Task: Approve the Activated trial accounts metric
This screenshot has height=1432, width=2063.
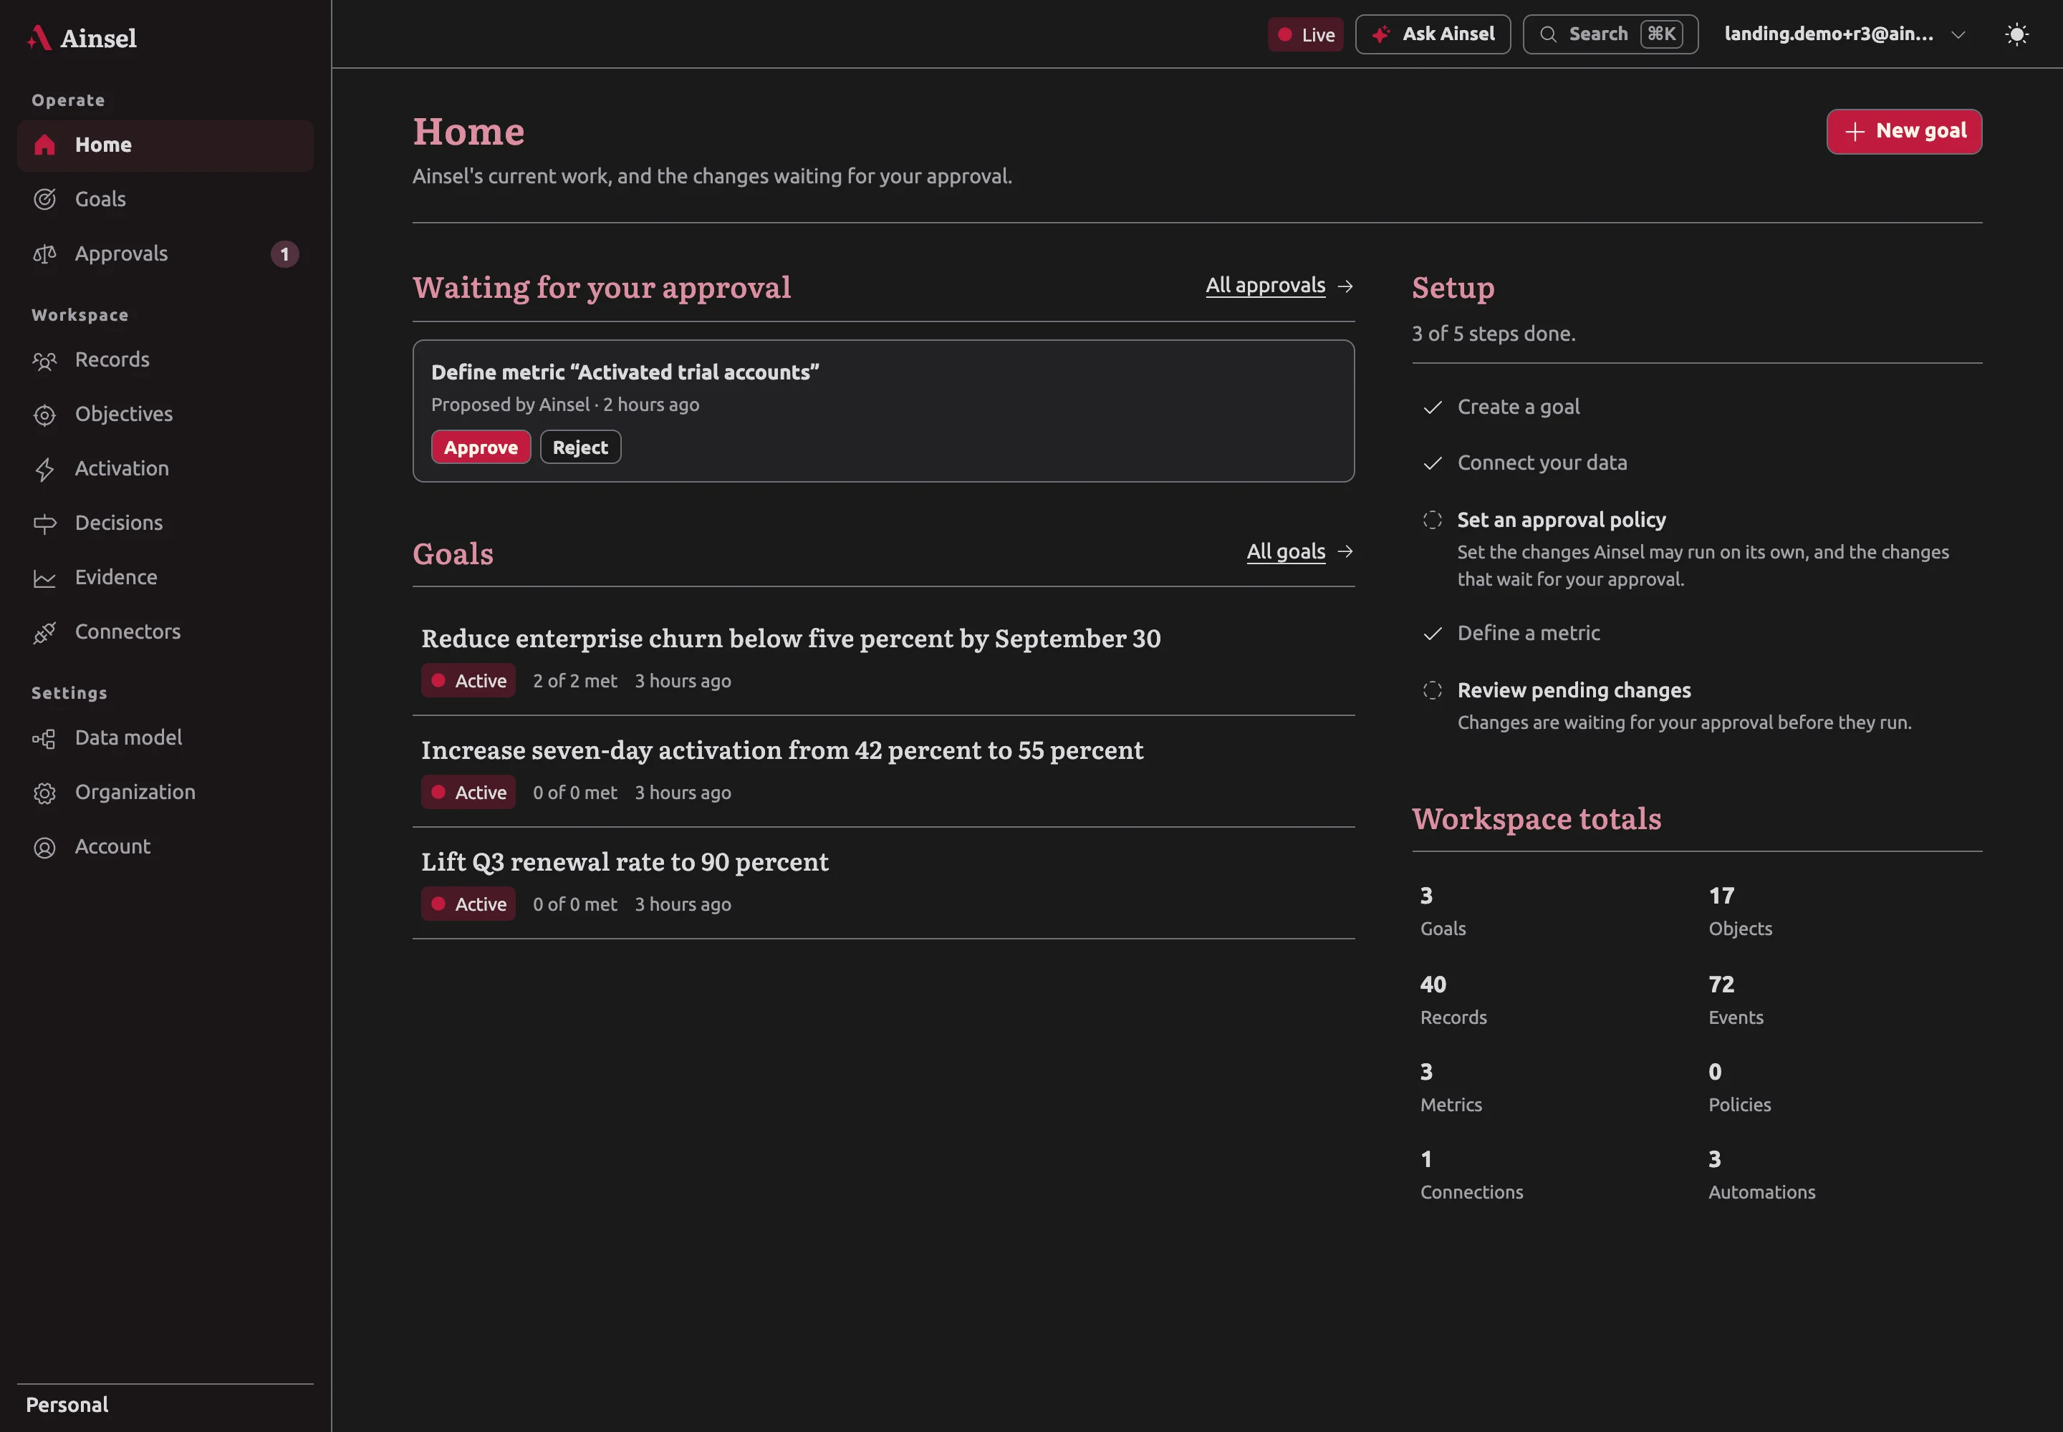Action: (481, 447)
